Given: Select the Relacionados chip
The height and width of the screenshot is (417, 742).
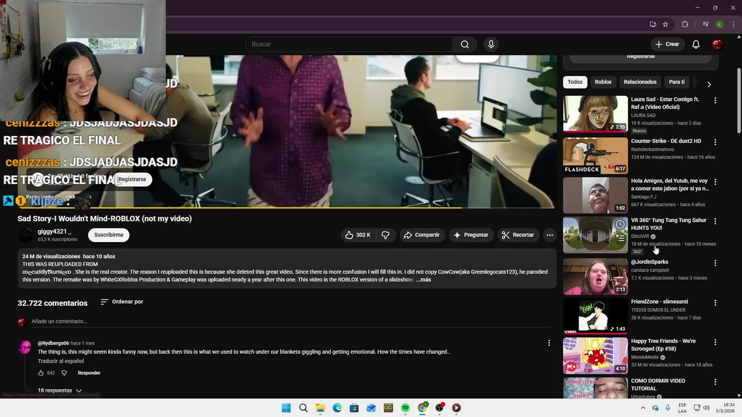Looking at the screenshot, I should (640, 82).
